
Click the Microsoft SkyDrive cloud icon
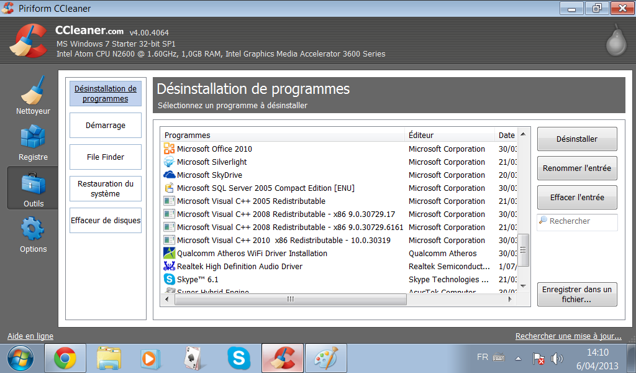pos(169,175)
